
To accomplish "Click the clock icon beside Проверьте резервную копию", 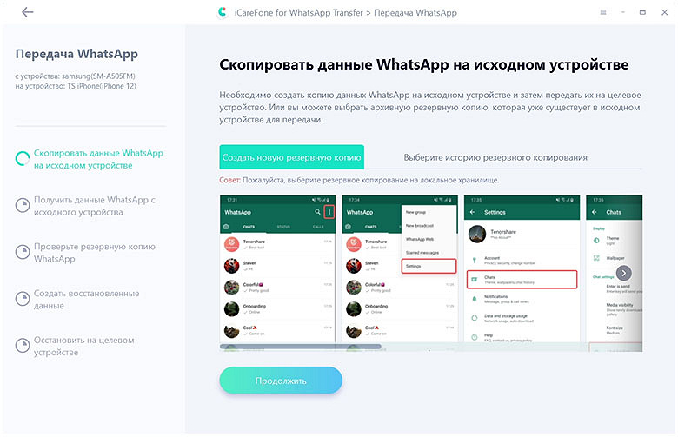I will pos(23,252).
